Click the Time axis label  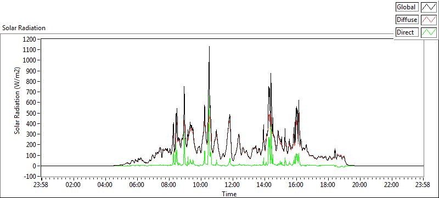click(229, 194)
